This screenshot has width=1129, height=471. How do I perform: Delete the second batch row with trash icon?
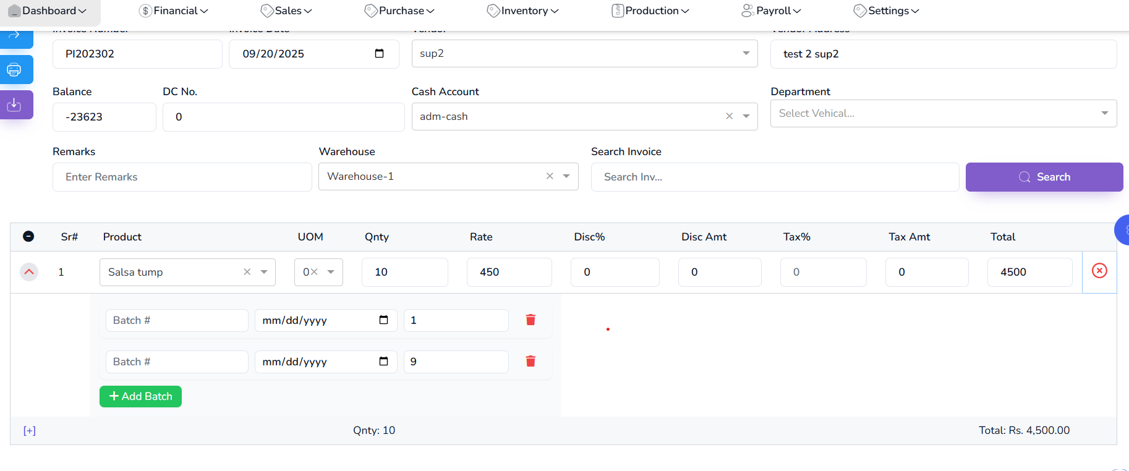pyautogui.click(x=530, y=361)
